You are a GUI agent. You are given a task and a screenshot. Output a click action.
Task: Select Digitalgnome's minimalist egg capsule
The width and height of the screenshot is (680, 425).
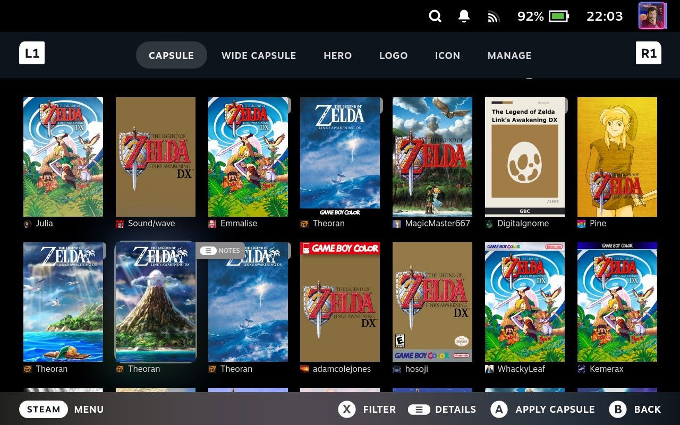pyautogui.click(x=525, y=157)
